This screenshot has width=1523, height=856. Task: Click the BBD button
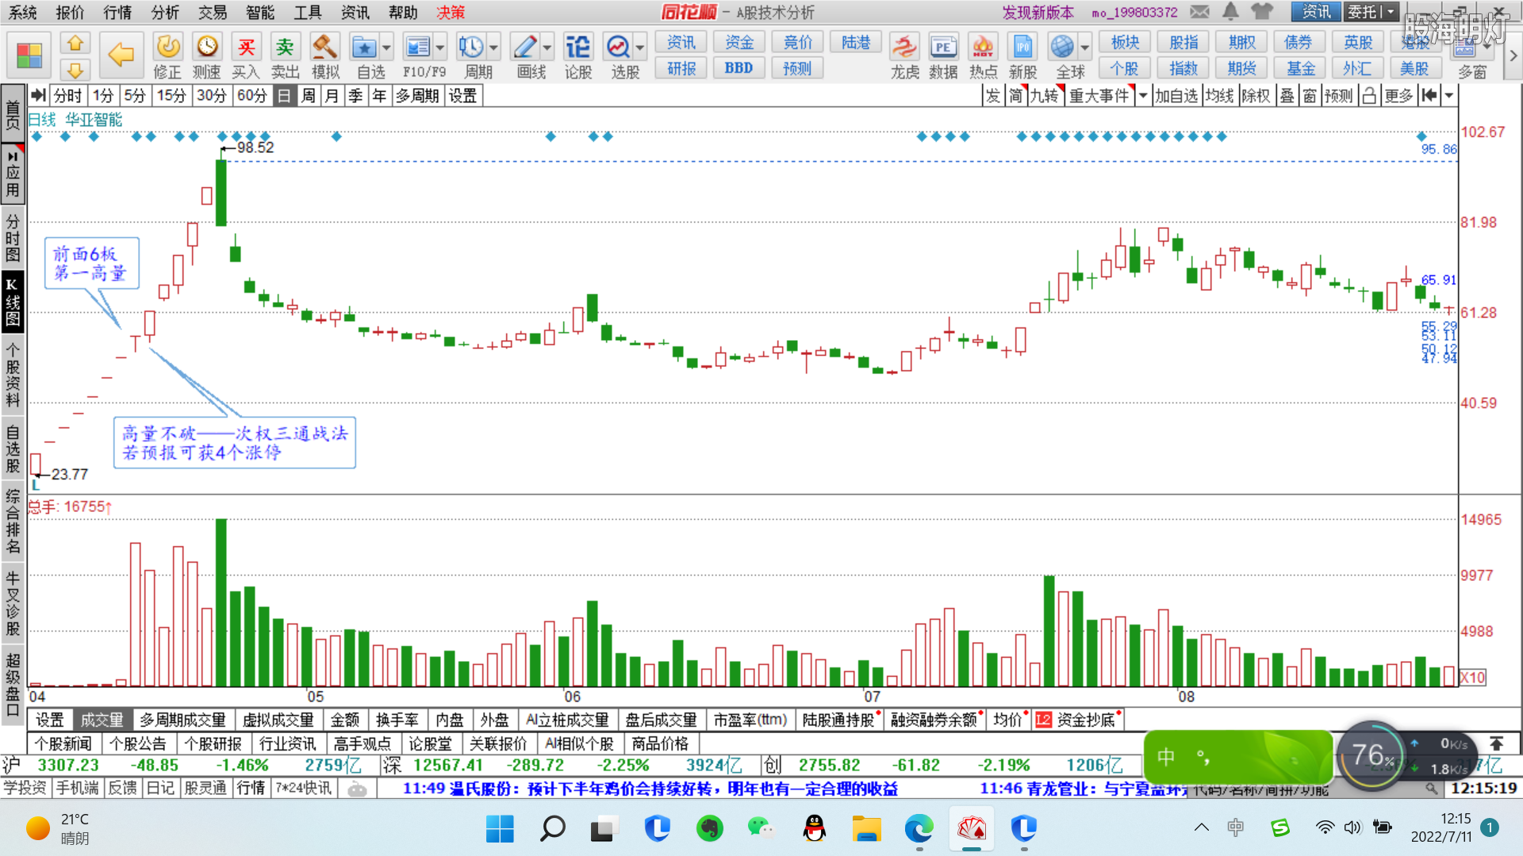(738, 68)
